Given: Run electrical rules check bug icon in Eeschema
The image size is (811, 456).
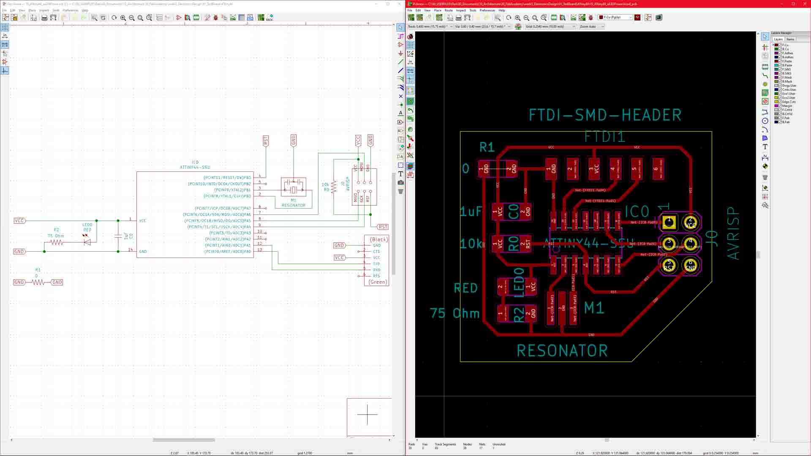Looking at the screenshot, I should pos(216,18).
